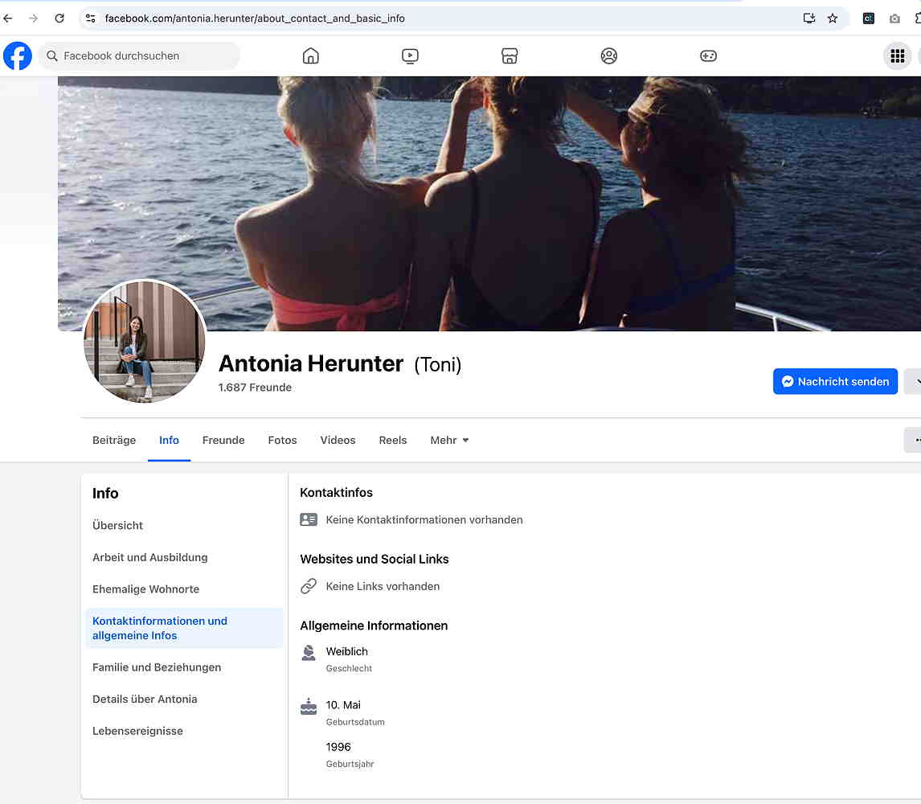Screen dimensions: 921x804
Task: Open the Facebook menu grid icon
Action: 897,55
